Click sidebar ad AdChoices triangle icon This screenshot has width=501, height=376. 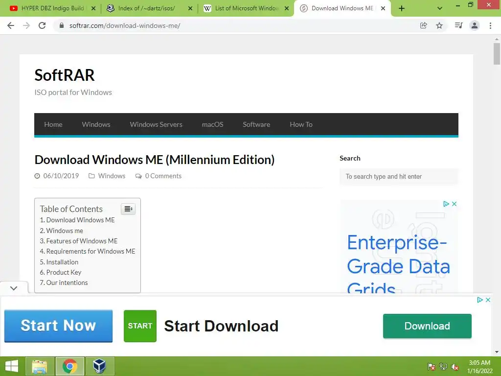coord(446,204)
